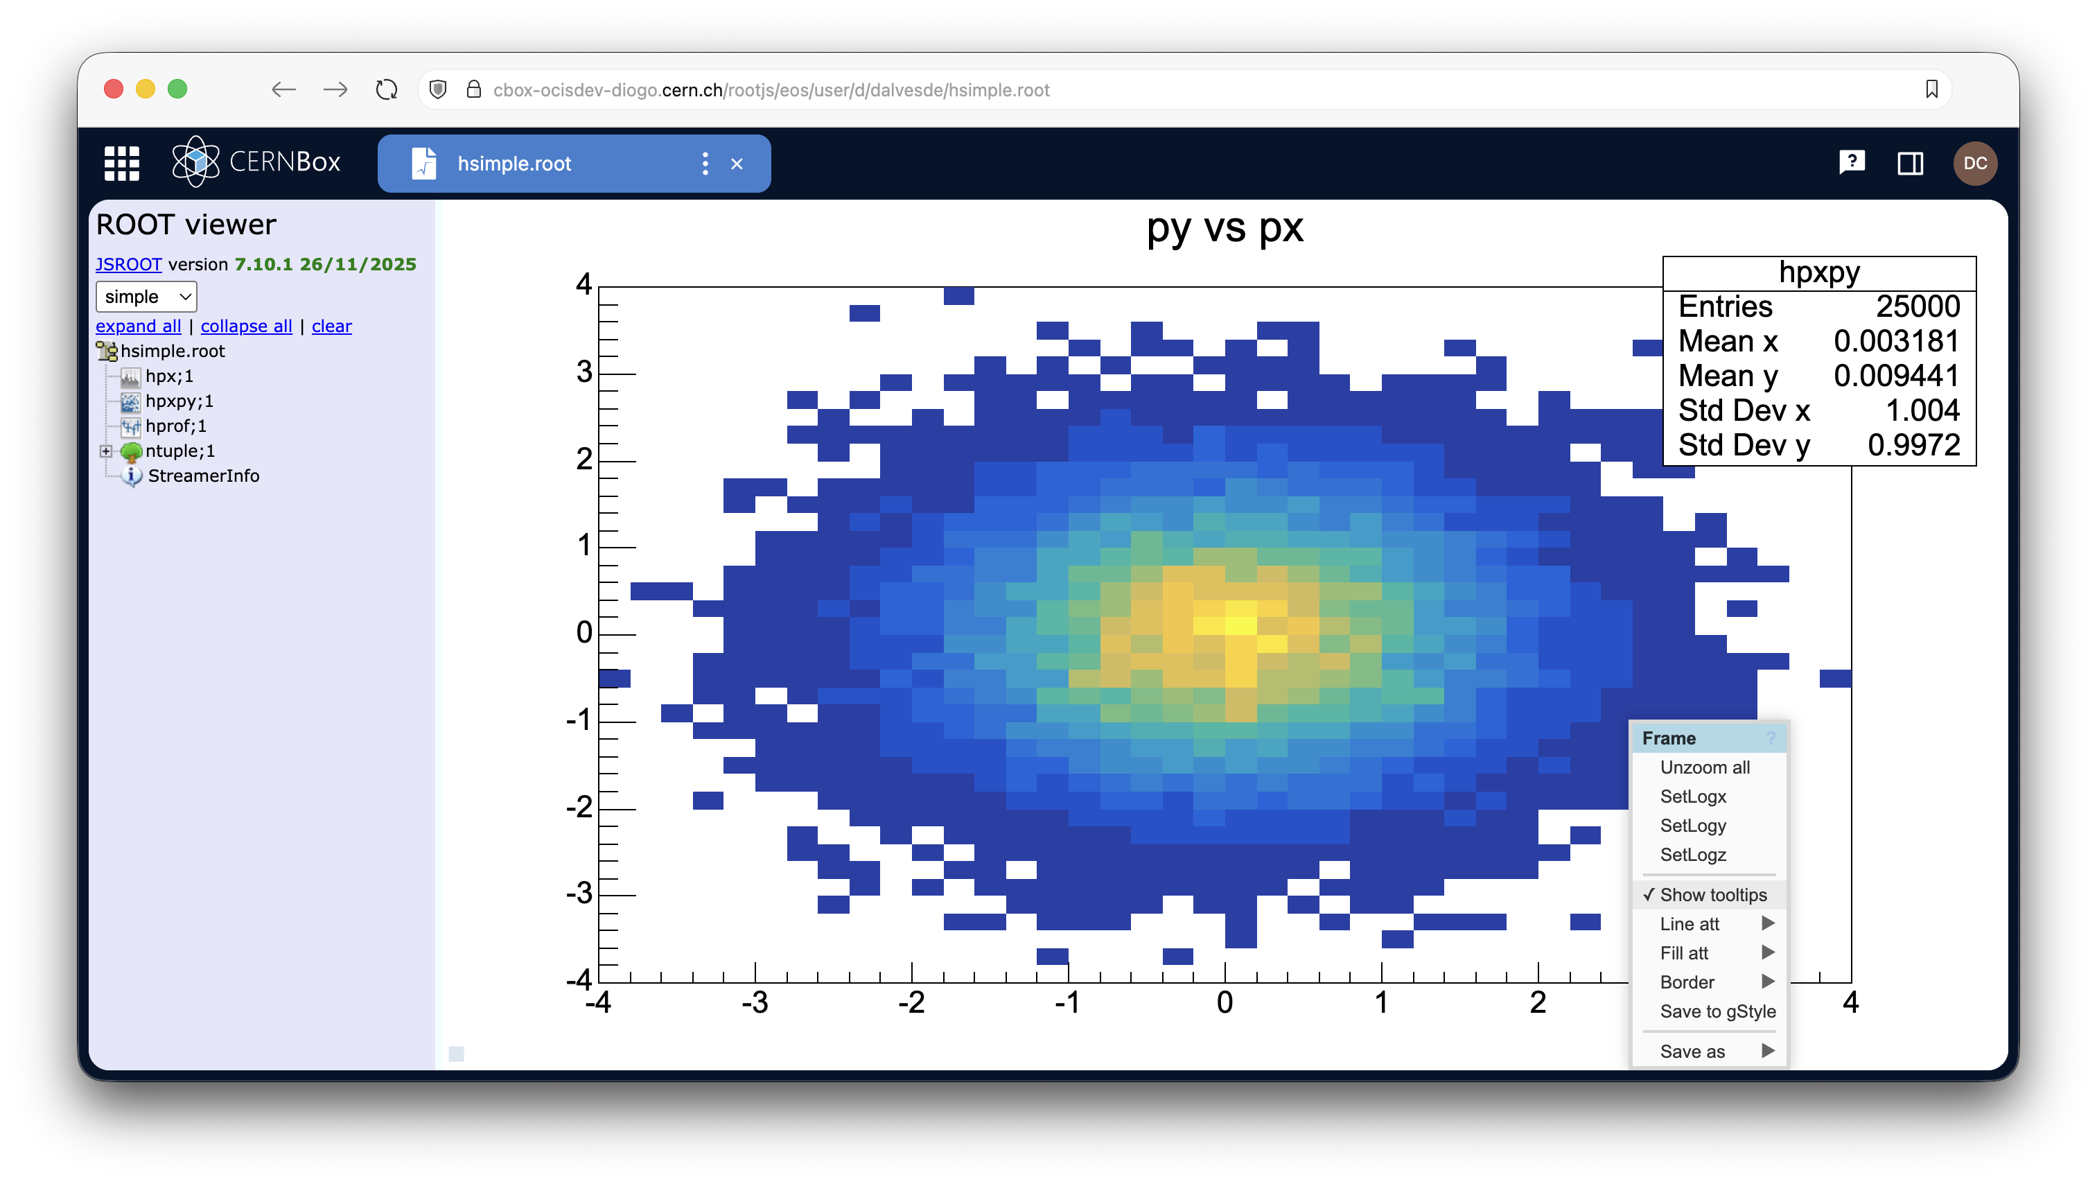Enable SetLogx on the frame
This screenshot has width=2097, height=1184.
(1693, 796)
